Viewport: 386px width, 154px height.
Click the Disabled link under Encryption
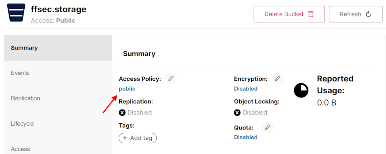245,89
